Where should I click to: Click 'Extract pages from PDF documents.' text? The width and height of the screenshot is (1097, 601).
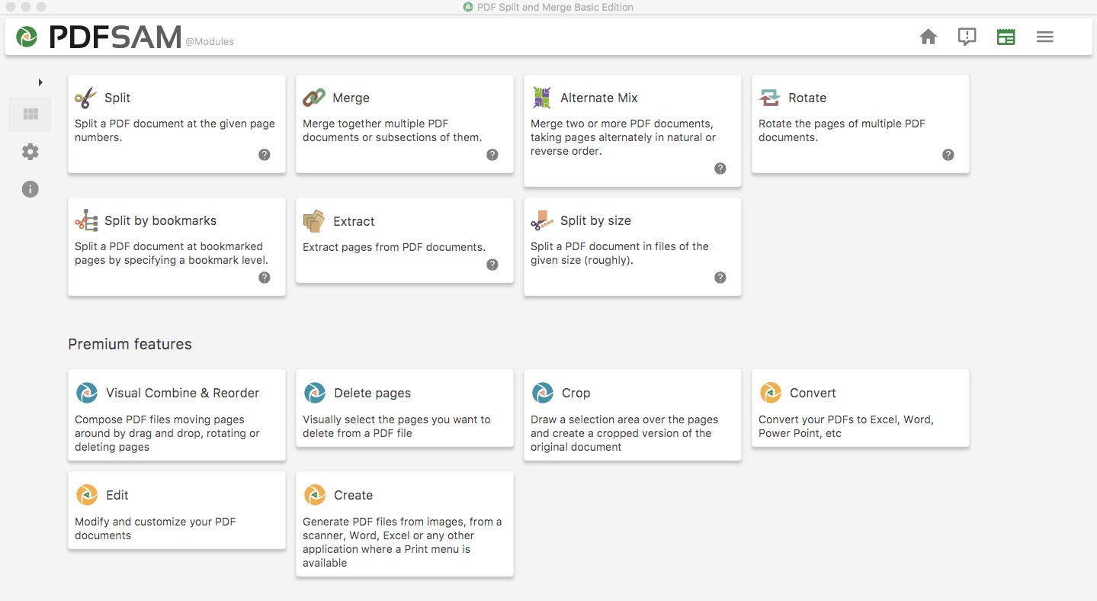pyautogui.click(x=393, y=247)
